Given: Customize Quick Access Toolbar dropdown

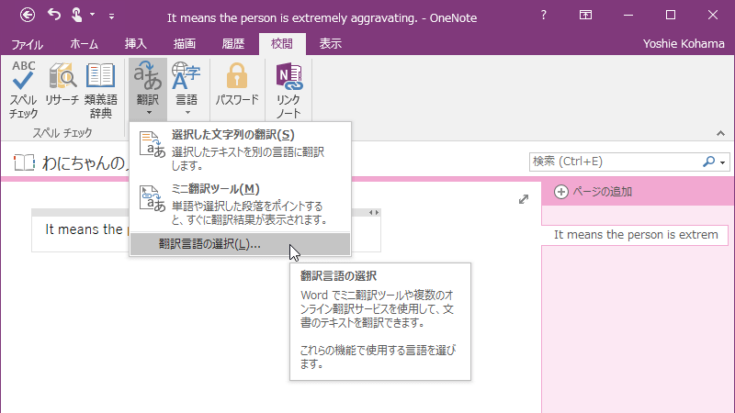Looking at the screenshot, I should click(111, 17).
